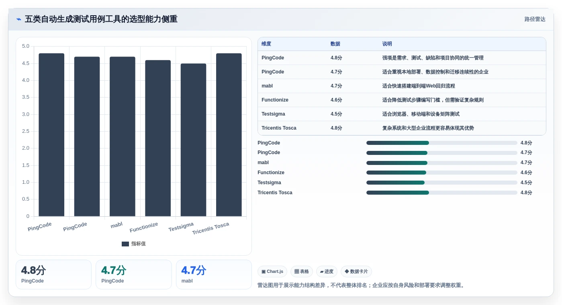
Task: Click the 维度 column header in the table
Action: (x=266, y=44)
